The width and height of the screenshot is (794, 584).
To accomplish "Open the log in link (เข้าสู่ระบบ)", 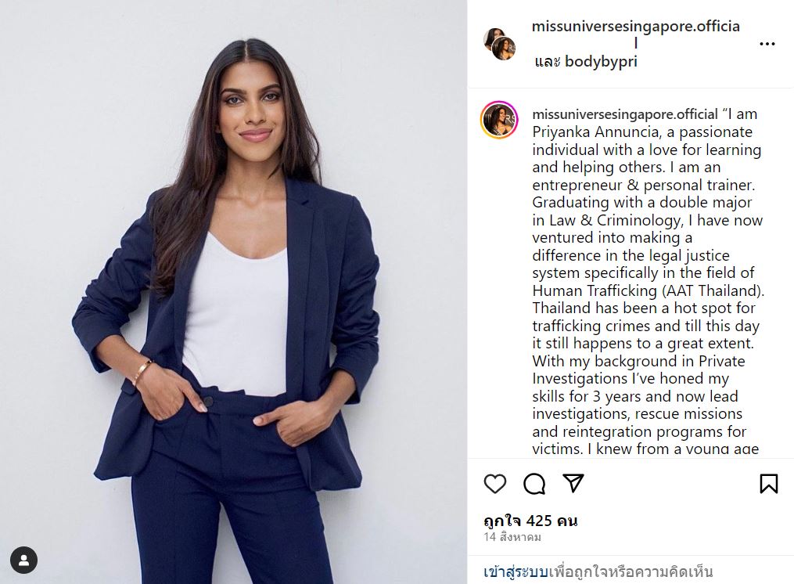I will click(516, 571).
